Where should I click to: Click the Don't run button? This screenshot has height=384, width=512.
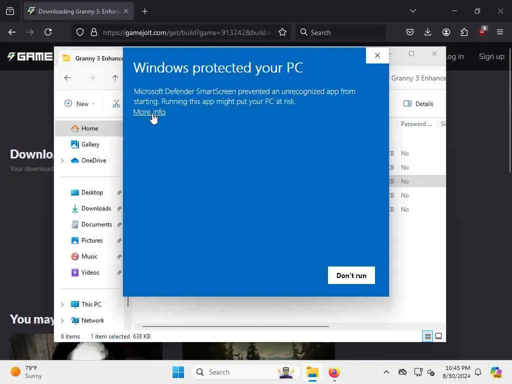point(351,275)
